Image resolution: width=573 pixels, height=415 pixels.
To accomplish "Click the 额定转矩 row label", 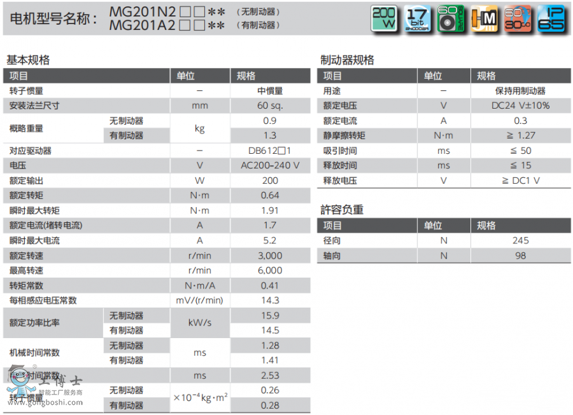I will (27, 195).
